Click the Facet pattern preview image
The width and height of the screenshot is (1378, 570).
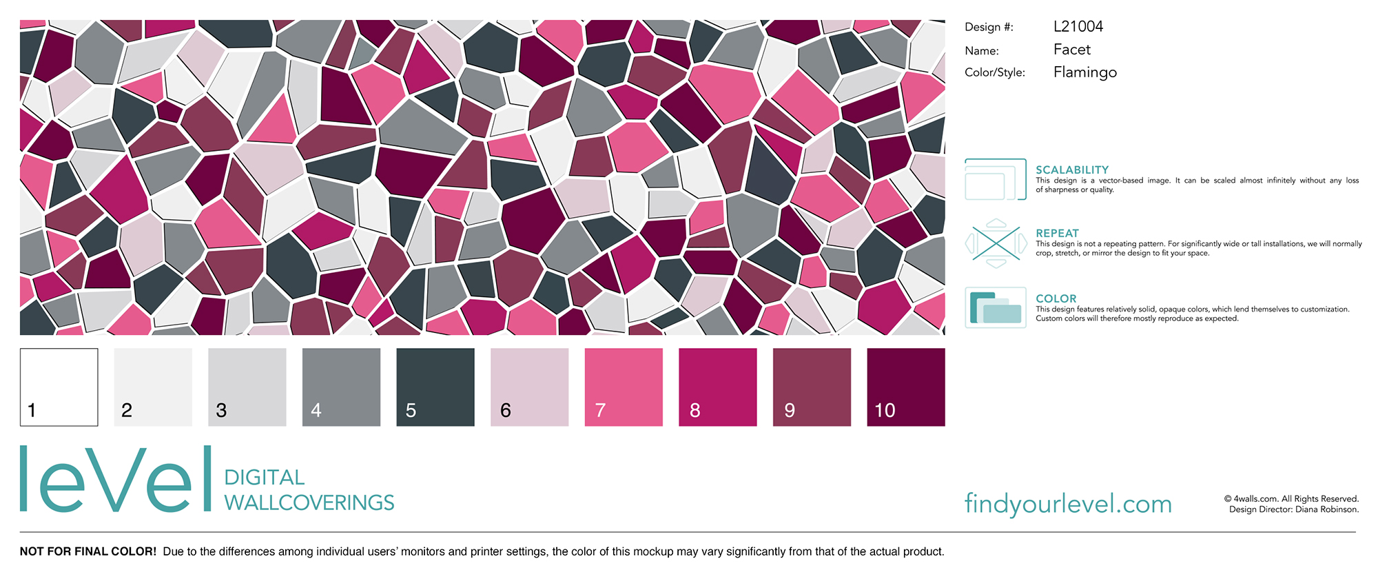pyautogui.click(x=482, y=177)
